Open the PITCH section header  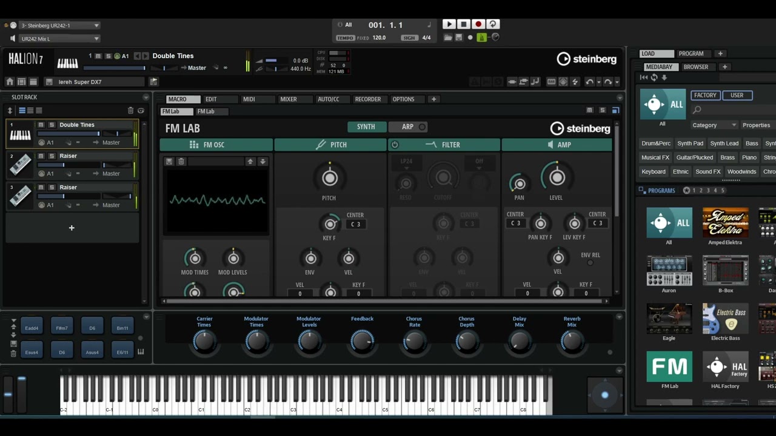click(x=330, y=145)
